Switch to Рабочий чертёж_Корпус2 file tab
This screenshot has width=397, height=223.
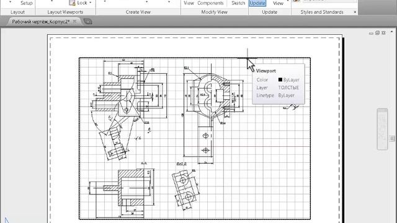41,22
